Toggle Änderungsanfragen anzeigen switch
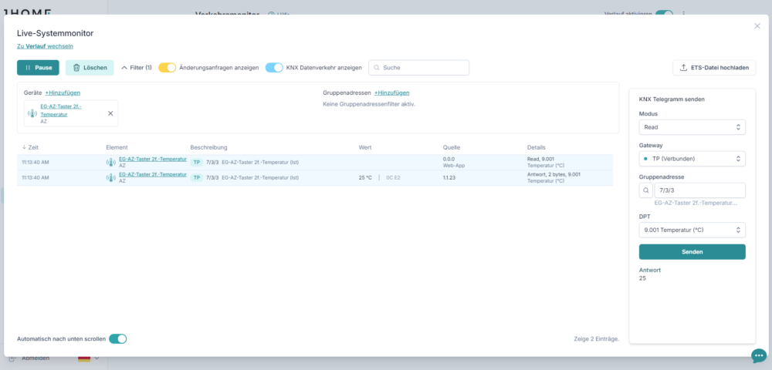Screen dimensions: 772x370 (167, 68)
